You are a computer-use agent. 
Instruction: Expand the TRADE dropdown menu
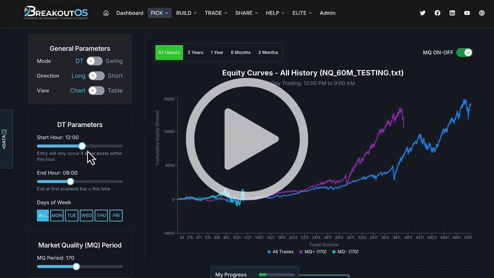216,13
